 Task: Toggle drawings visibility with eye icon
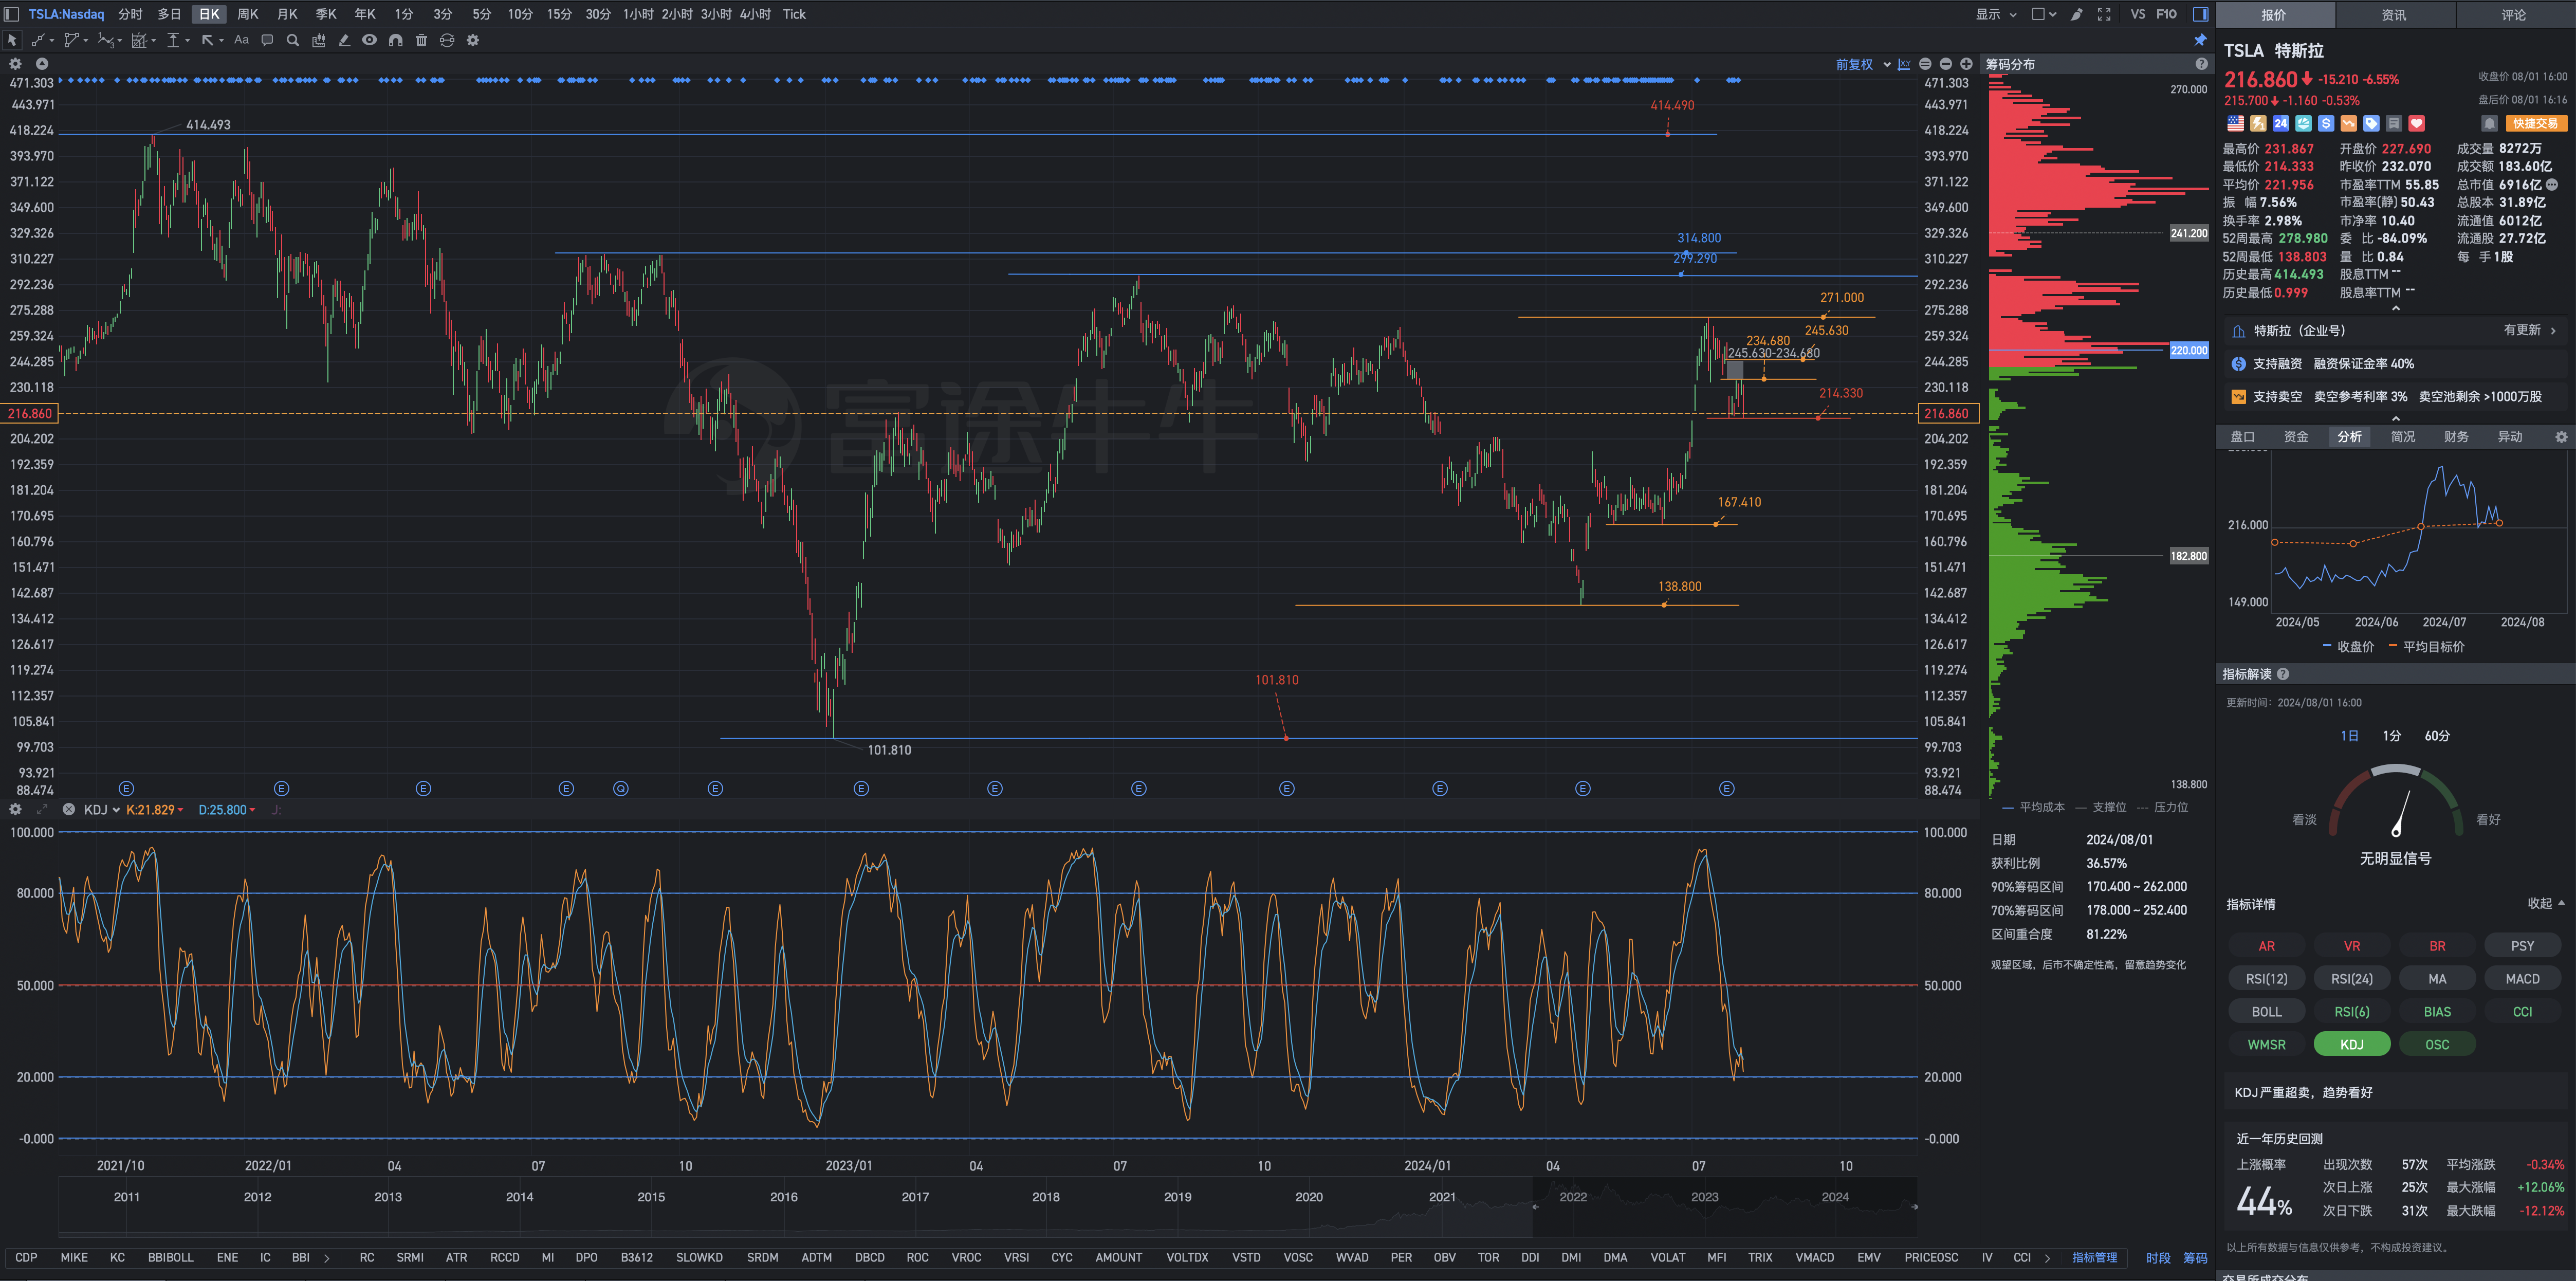tap(370, 40)
